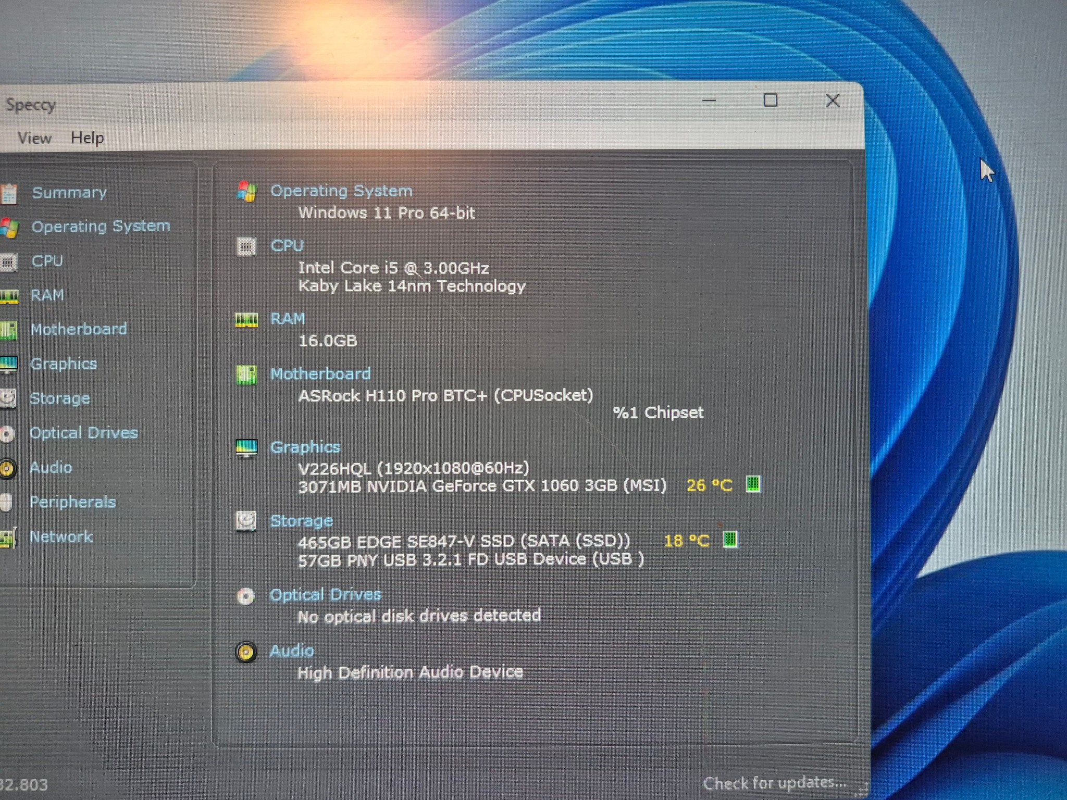Viewport: 1067px width, 800px height.
Task: Select Optical Drives in the sidebar
Action: tap(83, 433)
